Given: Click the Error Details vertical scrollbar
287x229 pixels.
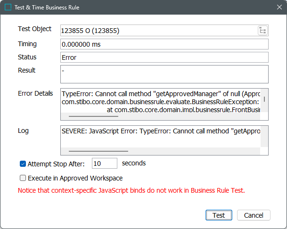Looking at the screenshot, I should pyautogui.click(x=264, y=99).
